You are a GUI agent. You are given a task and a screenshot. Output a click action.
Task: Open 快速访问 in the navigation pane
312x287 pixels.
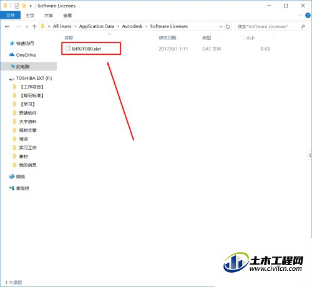(25, 43)
